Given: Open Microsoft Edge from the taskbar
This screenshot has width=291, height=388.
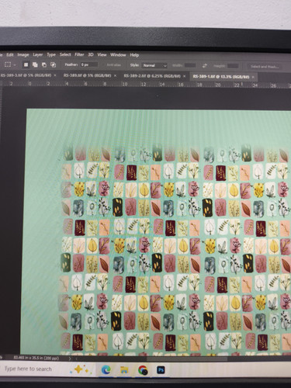Looking at the screenshot, I should tap(106, 370).
